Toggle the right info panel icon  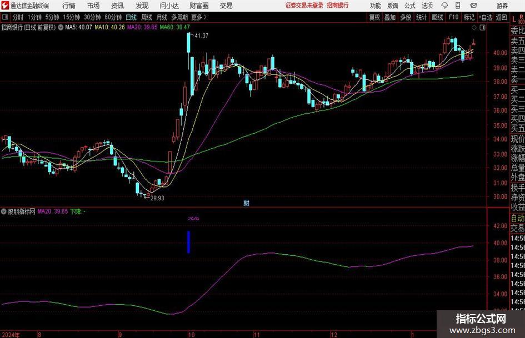[x=482, y=28]
